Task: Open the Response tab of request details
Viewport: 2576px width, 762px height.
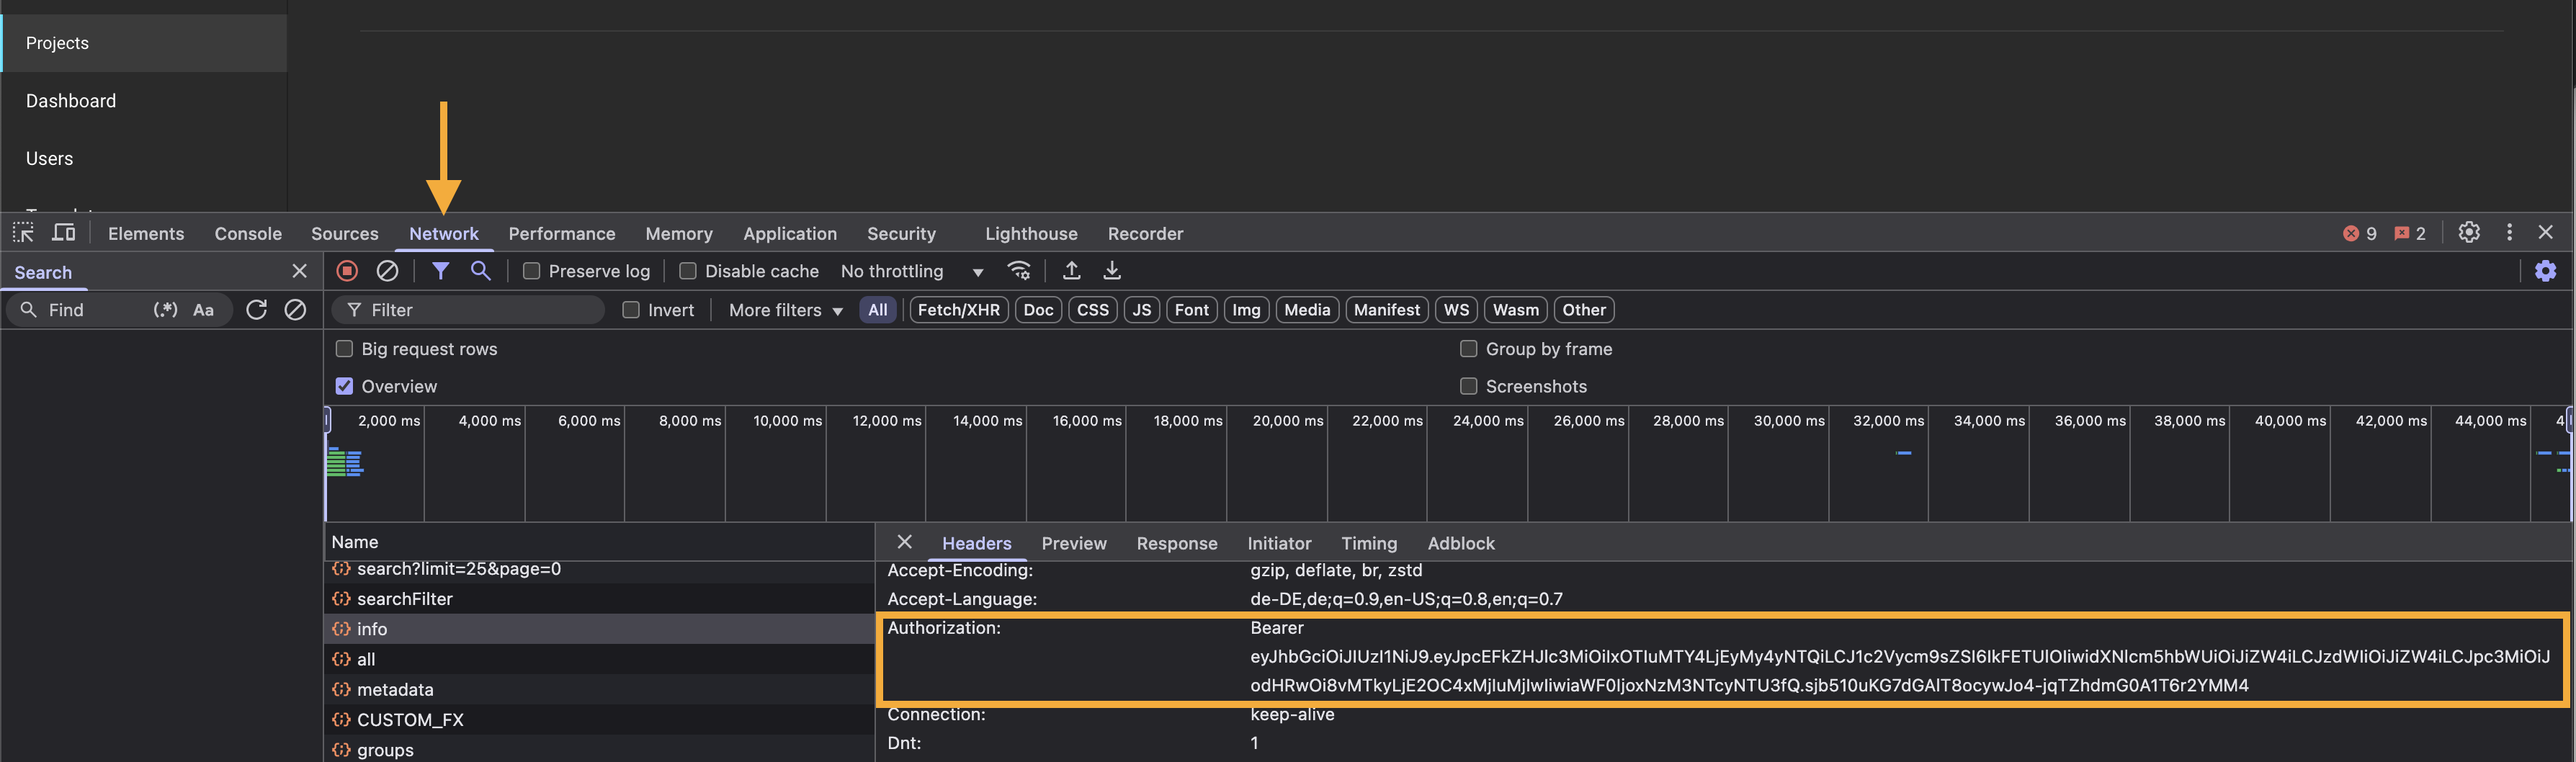Action: [1176, 543]
